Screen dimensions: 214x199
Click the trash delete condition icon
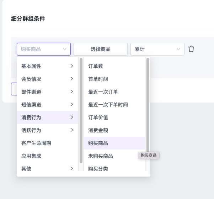click(191, 49)
